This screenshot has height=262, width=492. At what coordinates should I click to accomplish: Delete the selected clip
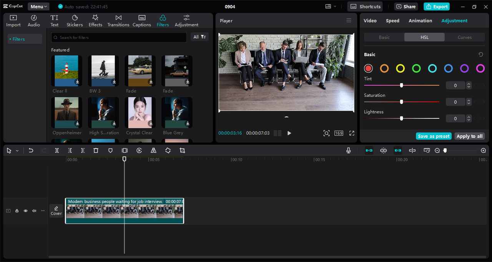tap(96, 151)
